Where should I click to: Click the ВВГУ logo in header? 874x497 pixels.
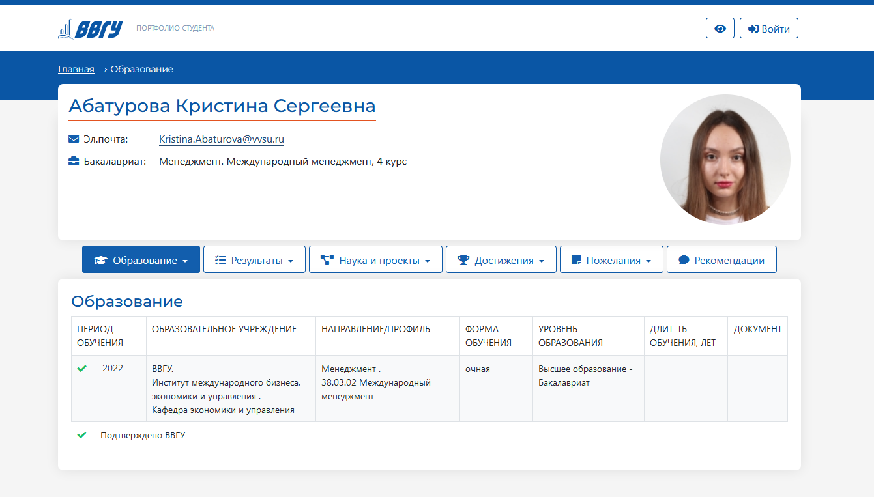pyautogui.click(x=90, y=29)
